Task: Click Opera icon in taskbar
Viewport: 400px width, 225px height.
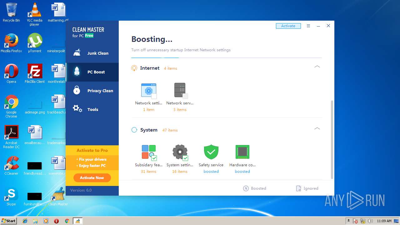Action: (x=56, y=221)
